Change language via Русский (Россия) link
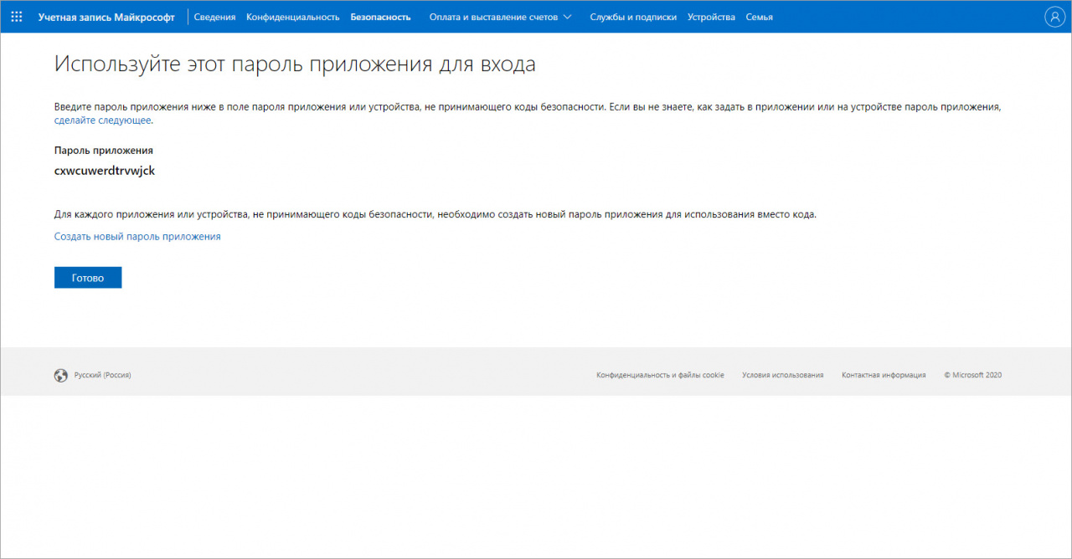Screen dimensions: 1072x559 [102, 376]
